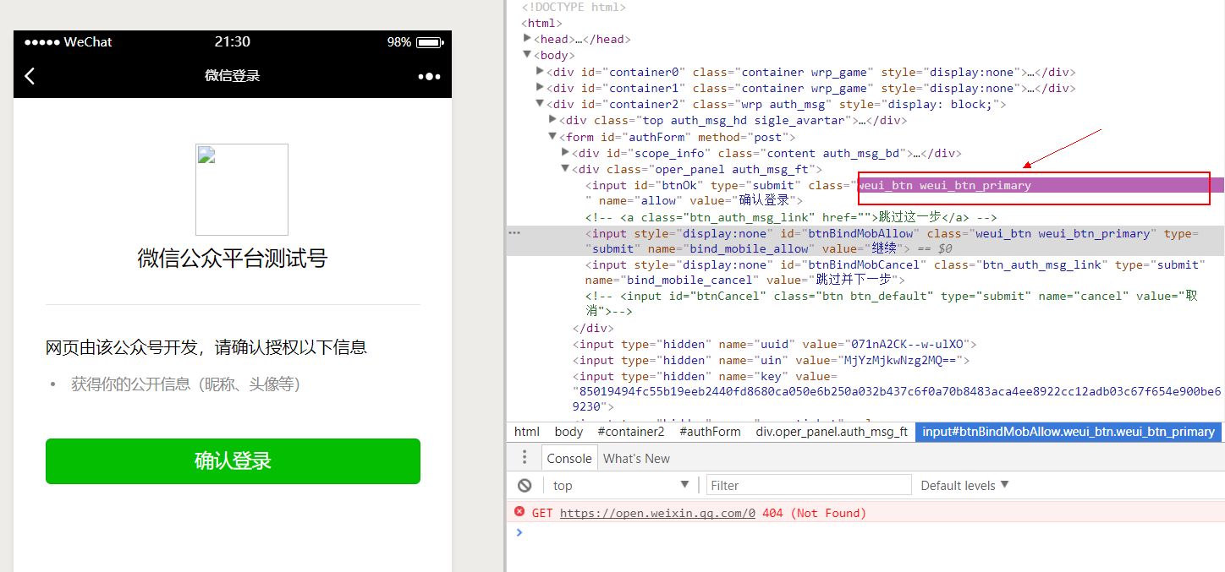This screenshot has width=1225, height=572.
Task: Click the 微信登录 page title
Action: pyautogui.click(x=233, y=76)
